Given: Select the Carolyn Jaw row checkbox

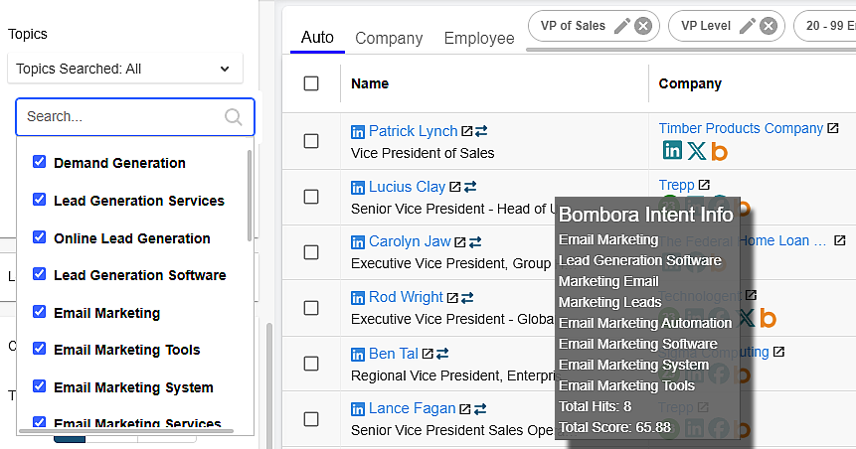Looking at the screenshot, I should point(311,252).
